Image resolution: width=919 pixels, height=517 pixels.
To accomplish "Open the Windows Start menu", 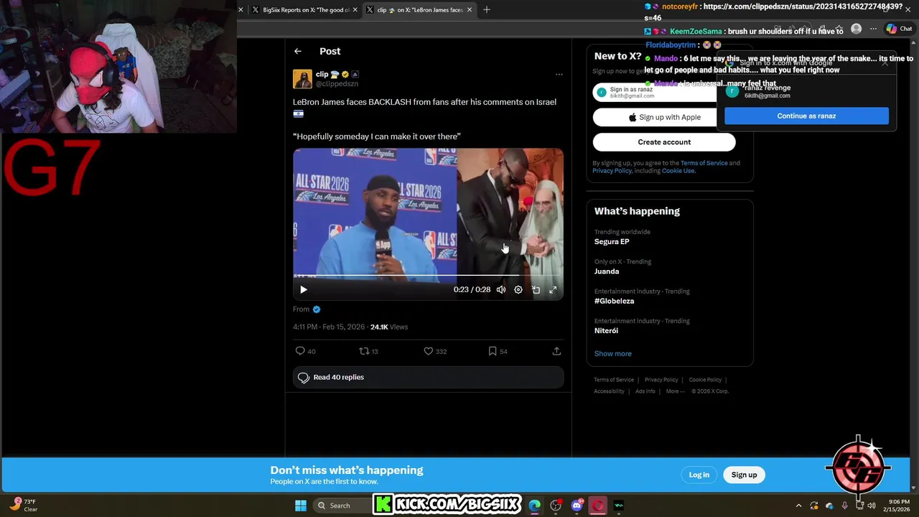I will 301,506.
